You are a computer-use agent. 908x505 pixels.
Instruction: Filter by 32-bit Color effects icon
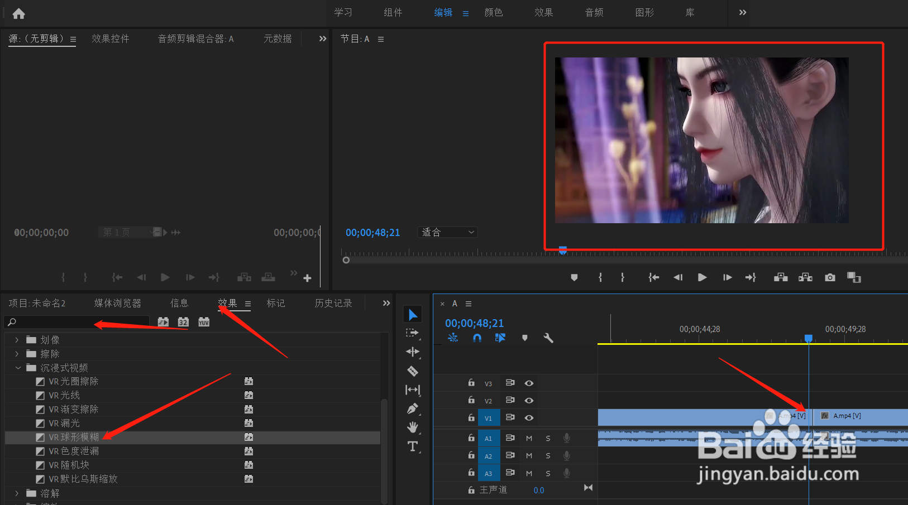point(183,322)
